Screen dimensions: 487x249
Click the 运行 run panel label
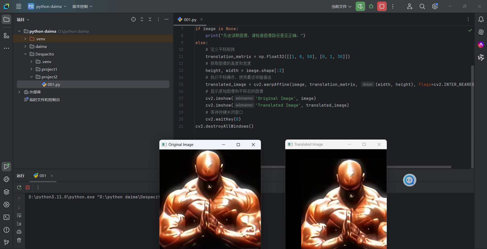tap(21, 176)
